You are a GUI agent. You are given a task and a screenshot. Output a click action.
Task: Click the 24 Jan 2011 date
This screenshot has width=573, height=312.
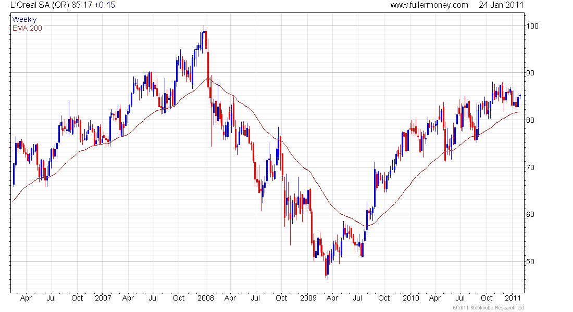501,5
